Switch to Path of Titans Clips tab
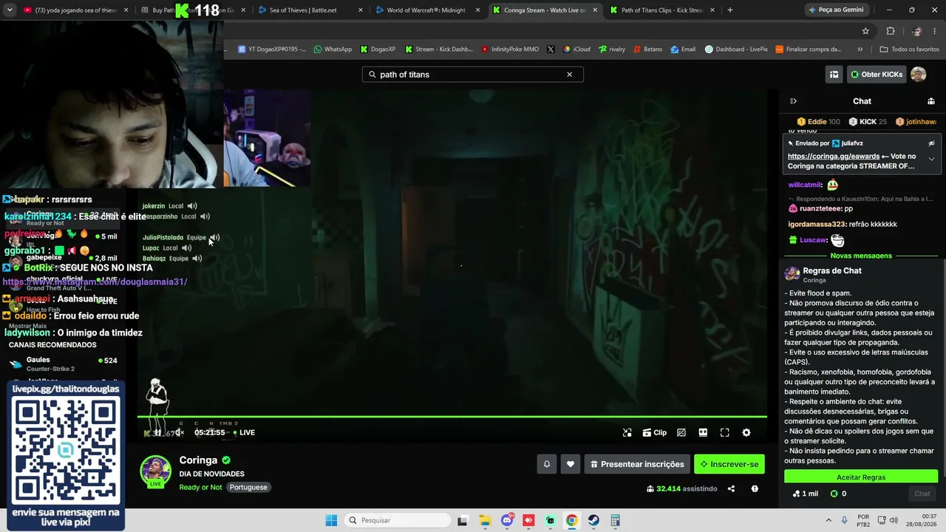 point(661,10)
